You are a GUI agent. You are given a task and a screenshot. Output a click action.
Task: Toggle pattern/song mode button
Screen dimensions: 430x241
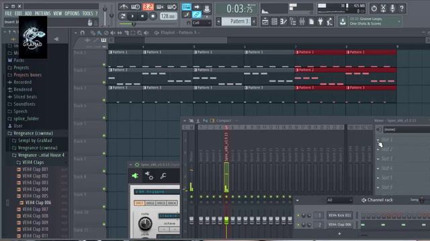(122, 16)
